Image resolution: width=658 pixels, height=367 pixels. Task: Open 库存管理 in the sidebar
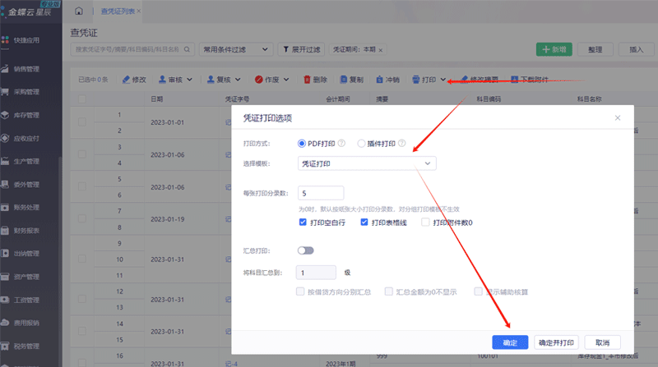(26, 115)
